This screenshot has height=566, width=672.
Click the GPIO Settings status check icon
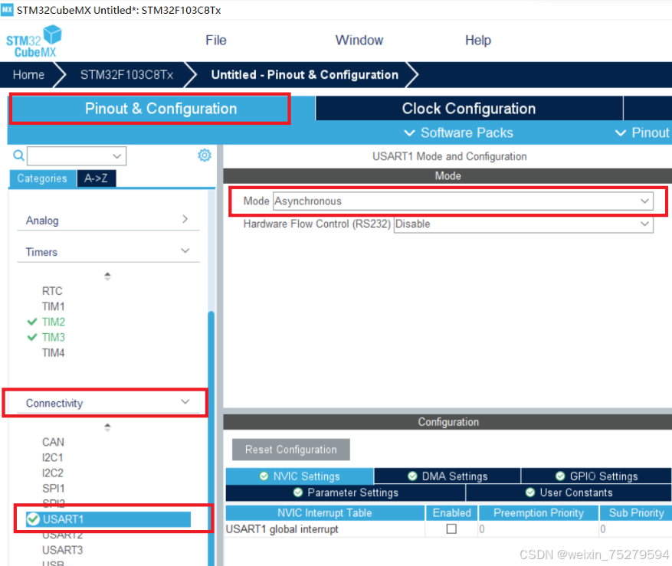560,476
